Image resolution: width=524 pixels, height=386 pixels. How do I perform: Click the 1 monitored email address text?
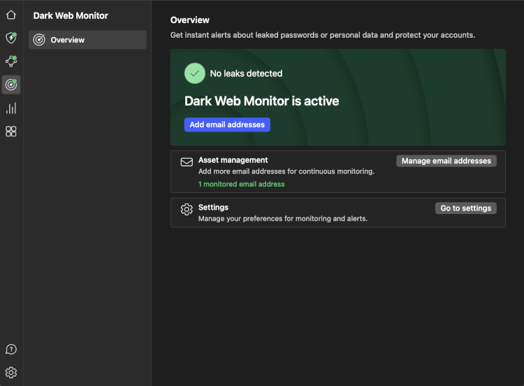pos(241,185)
